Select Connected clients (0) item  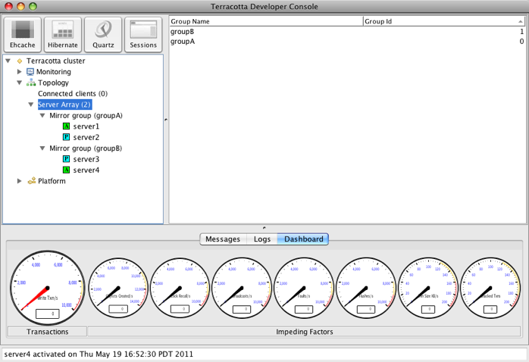coord(73,94)
